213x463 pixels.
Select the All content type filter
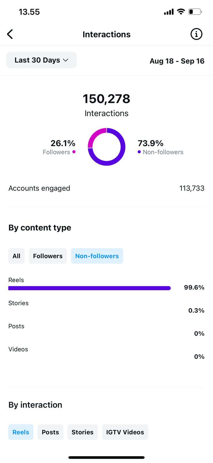16,256
